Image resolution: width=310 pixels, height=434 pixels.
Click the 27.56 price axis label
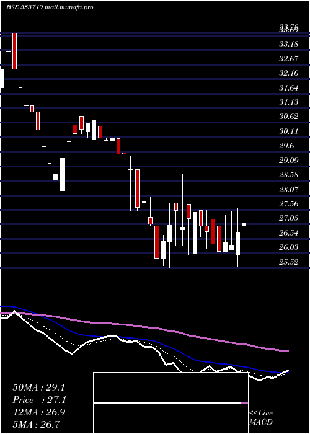pyautogui.click(x=288, y=204)
